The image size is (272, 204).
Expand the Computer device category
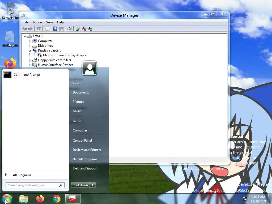pos(30,41)
